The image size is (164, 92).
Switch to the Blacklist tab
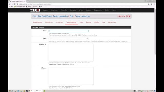[97, 22]
